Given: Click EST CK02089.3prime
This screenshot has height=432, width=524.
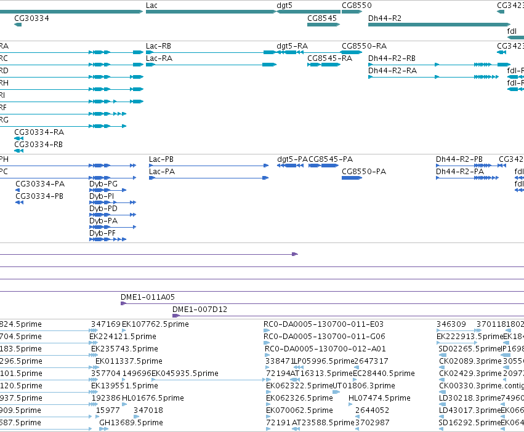Looking at the screenshot, I should [x=470, y=361].
